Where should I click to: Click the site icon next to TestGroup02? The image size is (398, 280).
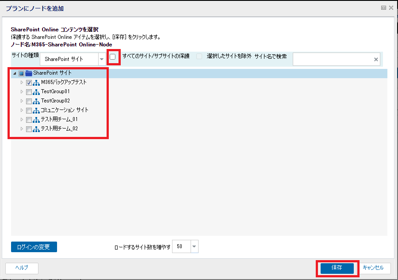tap(36, 101)
